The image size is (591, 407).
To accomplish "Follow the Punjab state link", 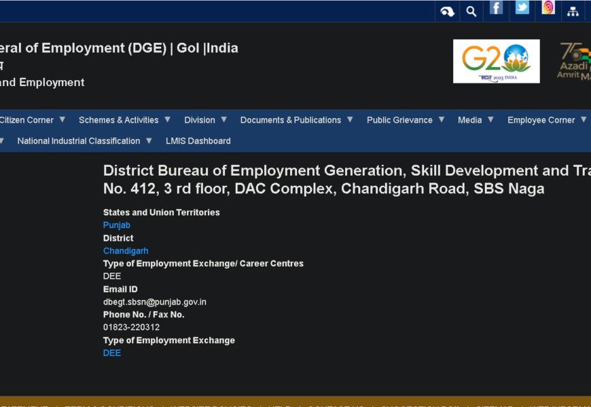I will 117,225.
